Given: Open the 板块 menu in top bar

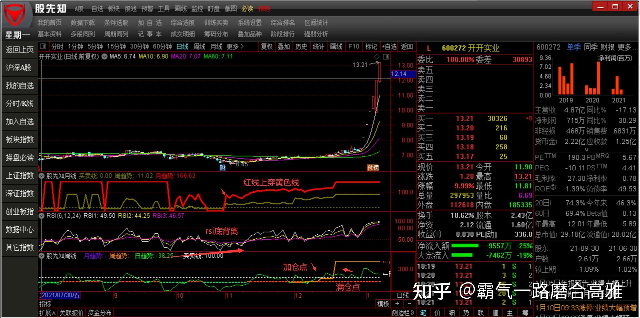Looking at the screenshot, I should [114, 9].
